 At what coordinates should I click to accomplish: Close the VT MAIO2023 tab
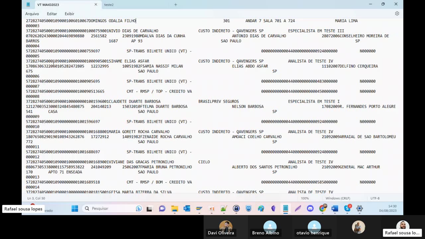(96, 4)
